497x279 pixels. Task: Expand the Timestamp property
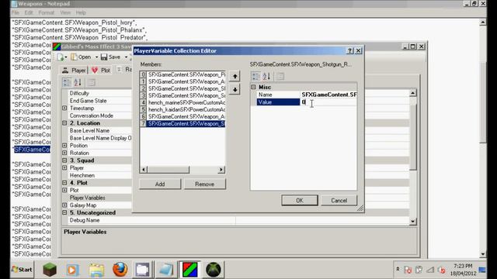pyautogui.click(x=64, y=108)
